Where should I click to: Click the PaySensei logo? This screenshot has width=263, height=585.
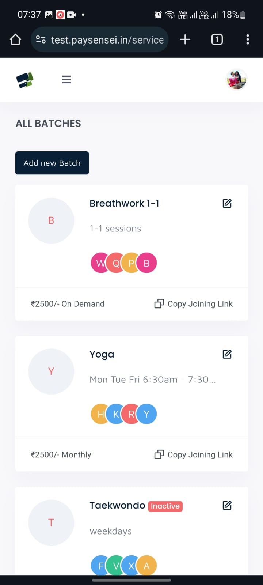pos(25,80)
